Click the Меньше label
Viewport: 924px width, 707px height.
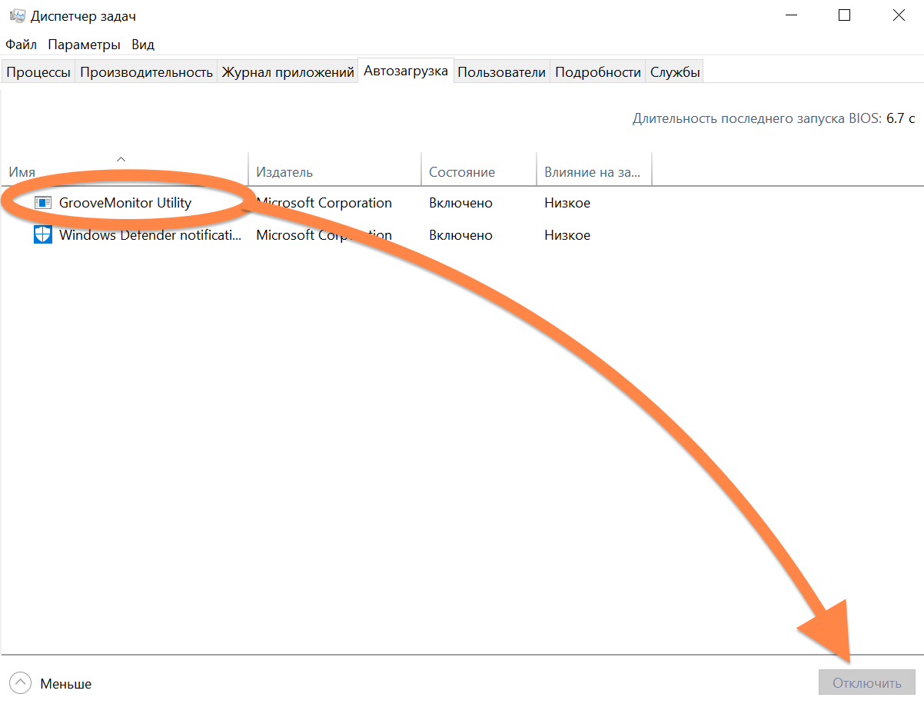click(66, 683)
